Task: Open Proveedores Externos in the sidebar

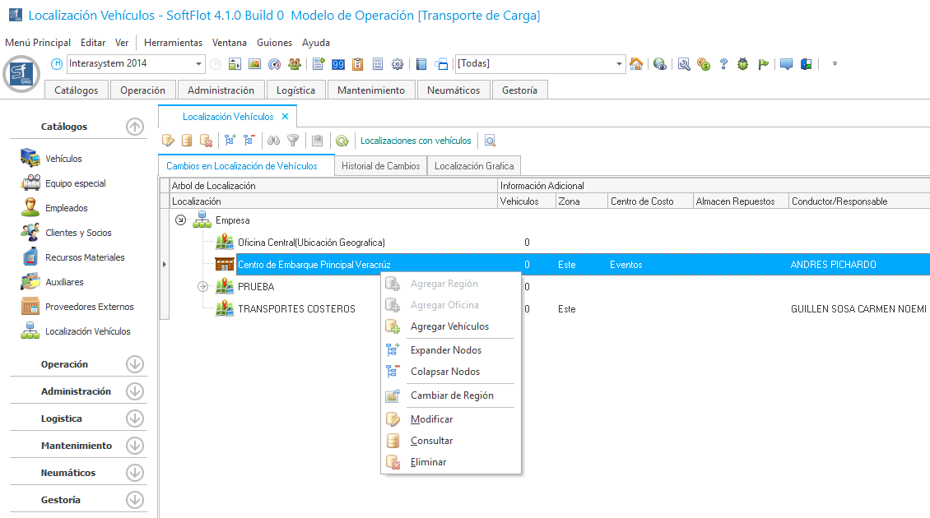Action: [x=89, y=307]
